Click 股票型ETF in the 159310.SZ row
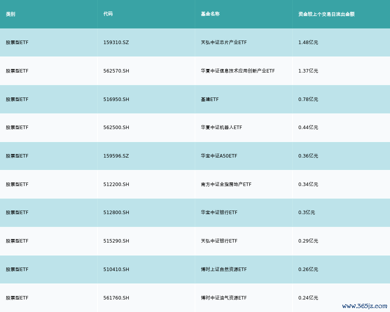This screenshot has width=390, height=312. tap(17, 43)
